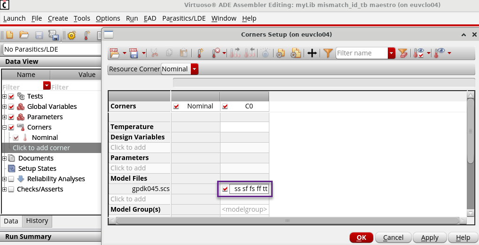Toggle the Nominal corner checkbox in Data View
The height and width of the screenshot is (245, 479).
[x=16, y=138]
